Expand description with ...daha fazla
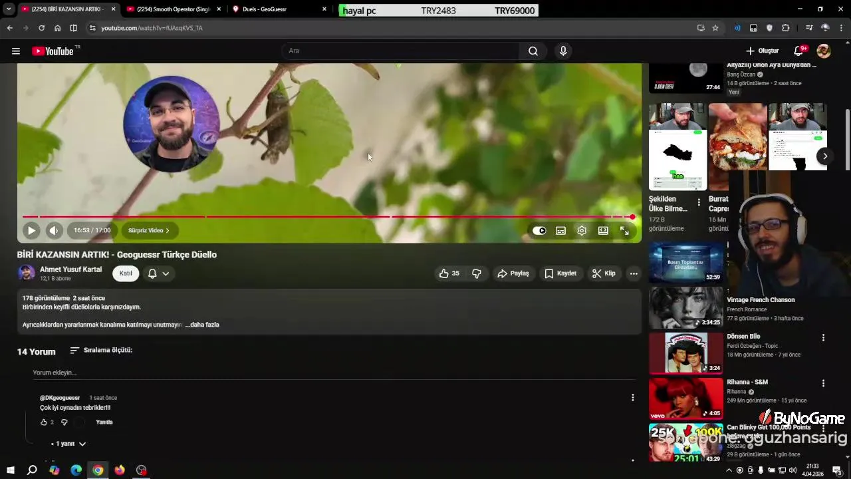Viewport: 851px width, 479px height. click(202, 325)
